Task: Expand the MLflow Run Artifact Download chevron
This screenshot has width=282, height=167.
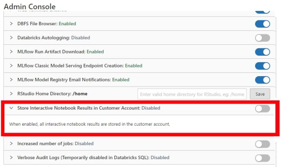Action: pos(11,52)
